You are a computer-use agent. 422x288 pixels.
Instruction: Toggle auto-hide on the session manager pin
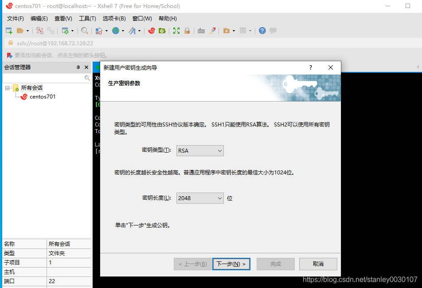click(79, 67)
